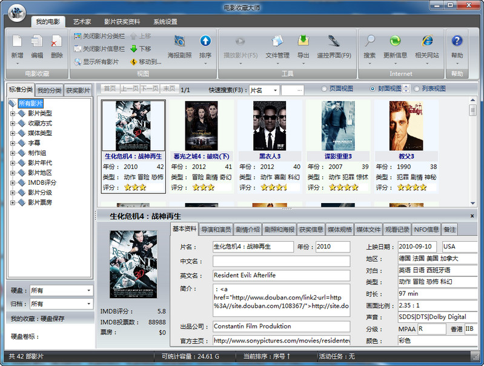Click the 上移 move up icon

coord(133,36)
